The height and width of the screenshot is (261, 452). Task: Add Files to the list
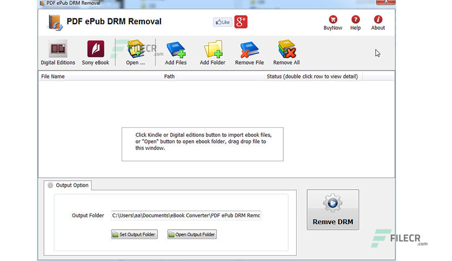[176, 53]
